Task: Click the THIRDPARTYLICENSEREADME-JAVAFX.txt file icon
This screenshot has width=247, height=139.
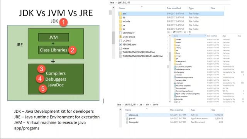Action: (120, 56)
